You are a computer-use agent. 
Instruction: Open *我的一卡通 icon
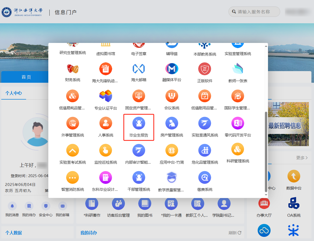point(171,204)
